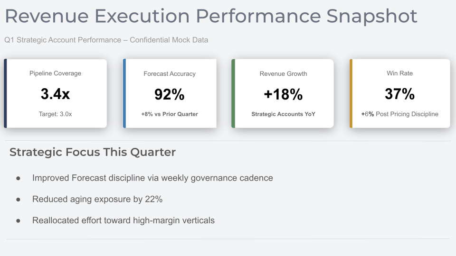Click the 92% forecast accuracy value

tap(170, 95)
